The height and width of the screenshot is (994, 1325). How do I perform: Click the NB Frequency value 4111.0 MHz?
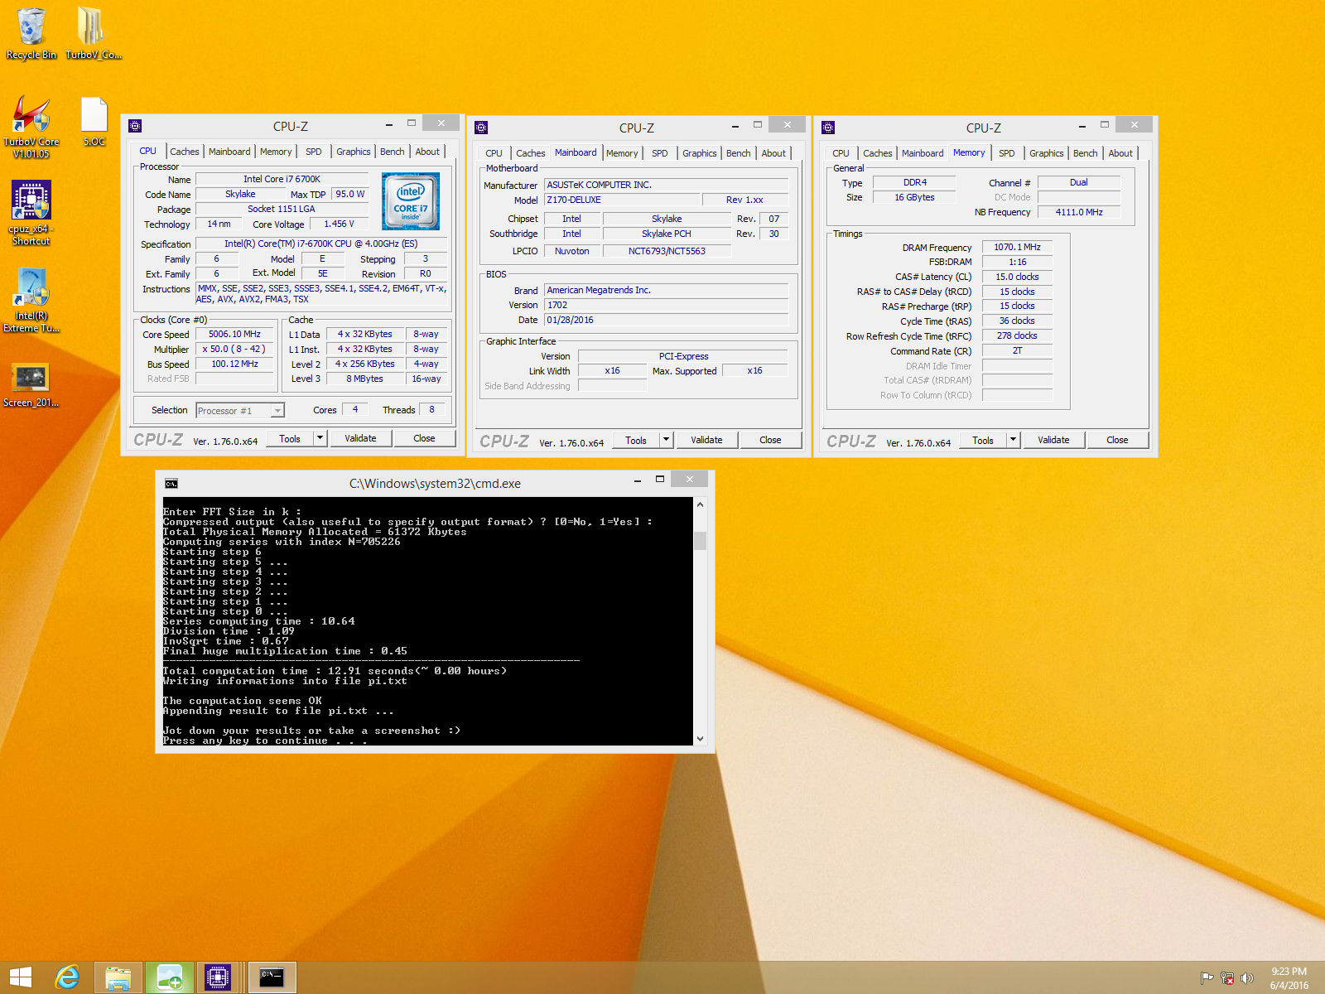(1078, 212)
